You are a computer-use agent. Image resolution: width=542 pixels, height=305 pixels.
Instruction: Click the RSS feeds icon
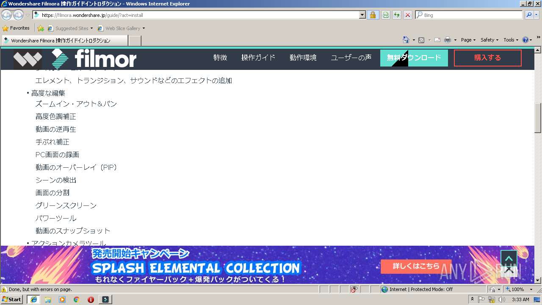point(421,40)
